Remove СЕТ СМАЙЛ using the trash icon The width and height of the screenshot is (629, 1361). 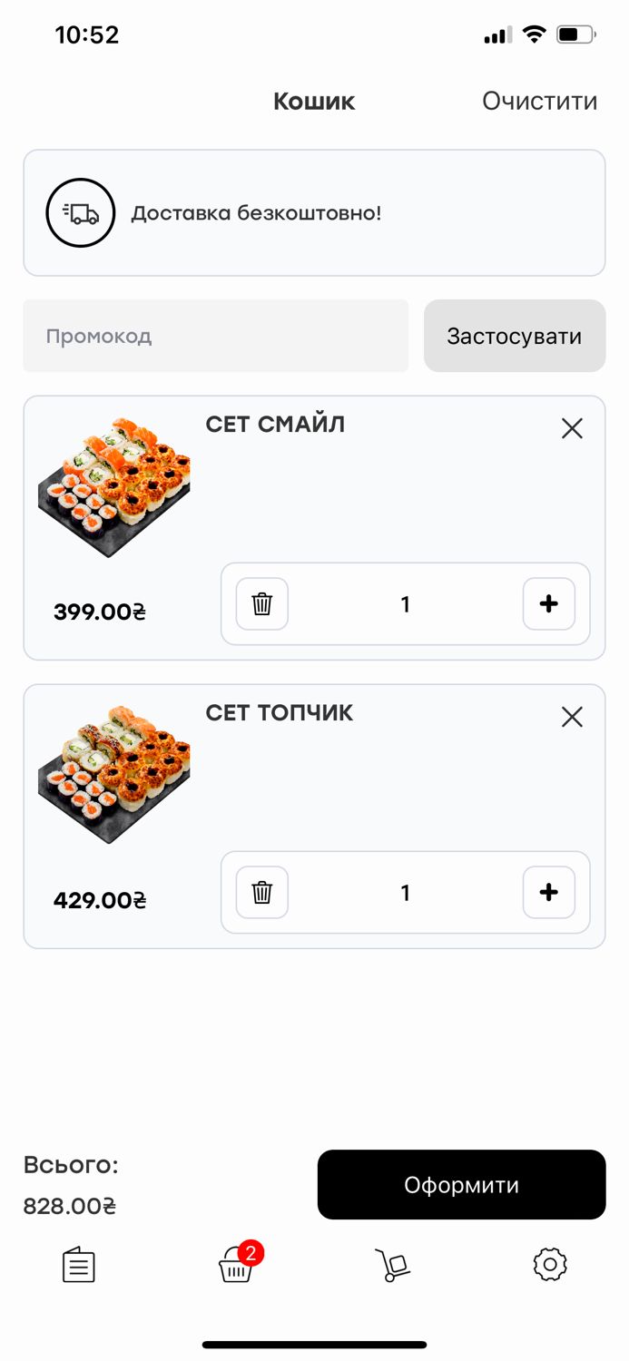260,604
